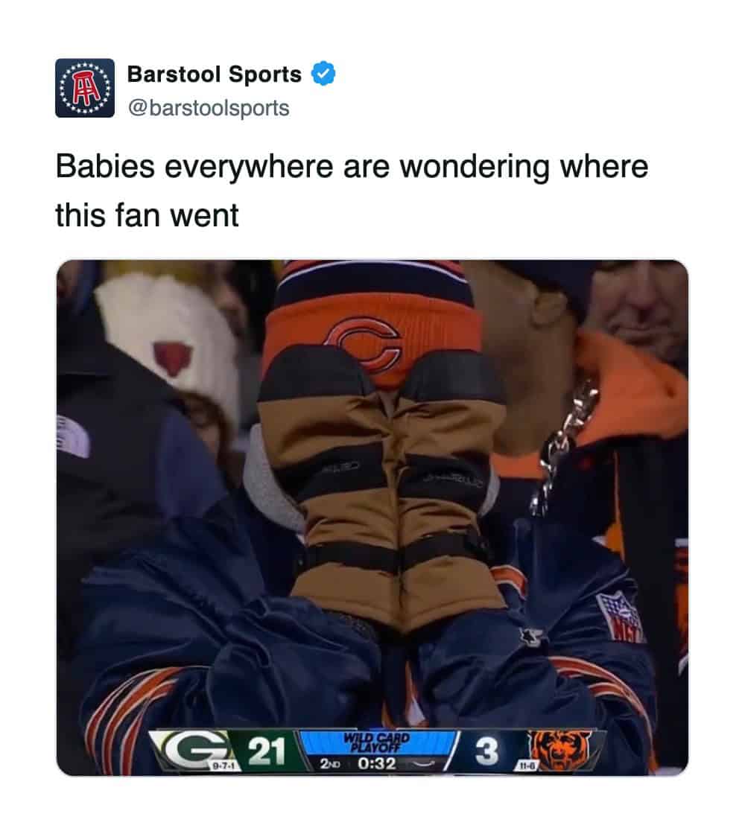The height and width of the screenshot is (831, 742).
Task: Click the Bears score of 3
Action: pyautogui.click(x=487, y=751)
